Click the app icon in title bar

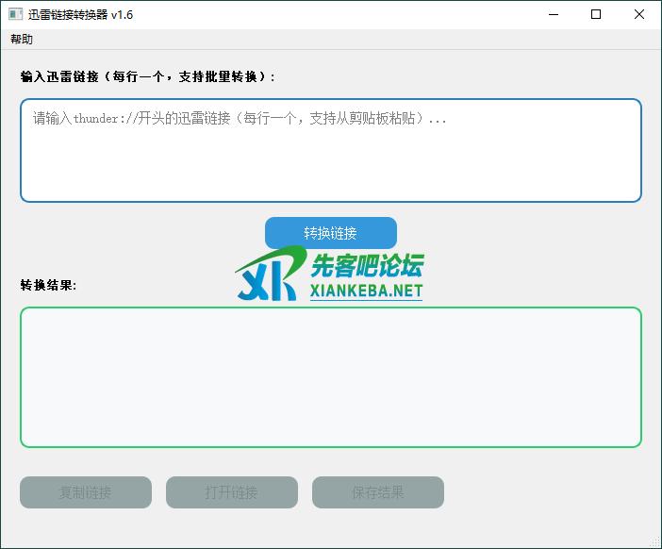pyautogui.click(x=15, y=14)
